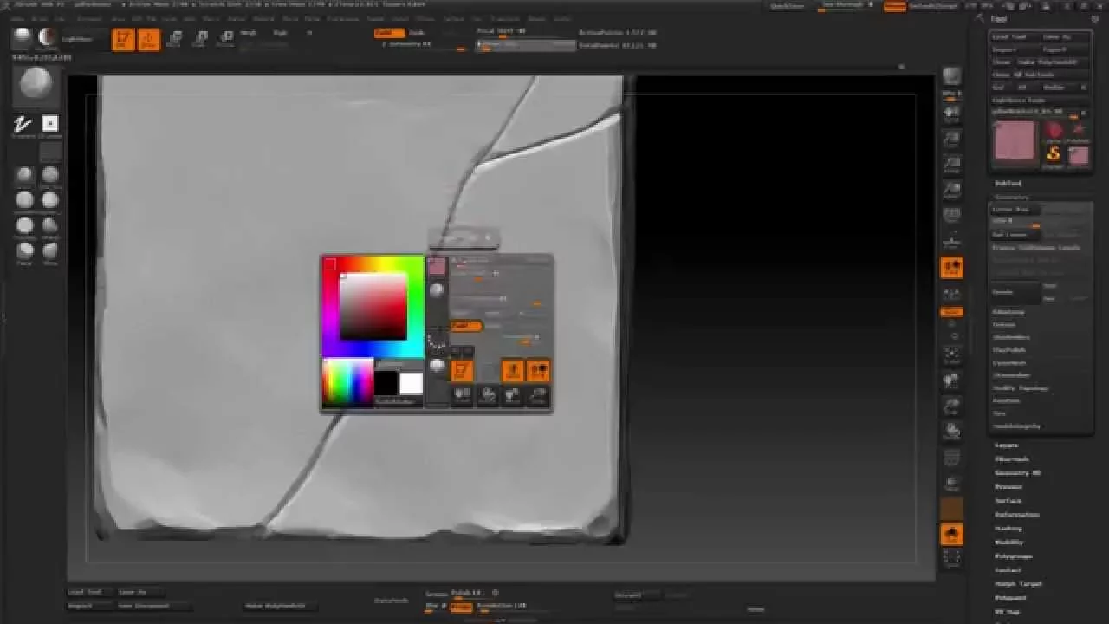Open the Alpha slot on left shelf
Viewport: 1109px width, 624px height.
(x=50, y=126)
